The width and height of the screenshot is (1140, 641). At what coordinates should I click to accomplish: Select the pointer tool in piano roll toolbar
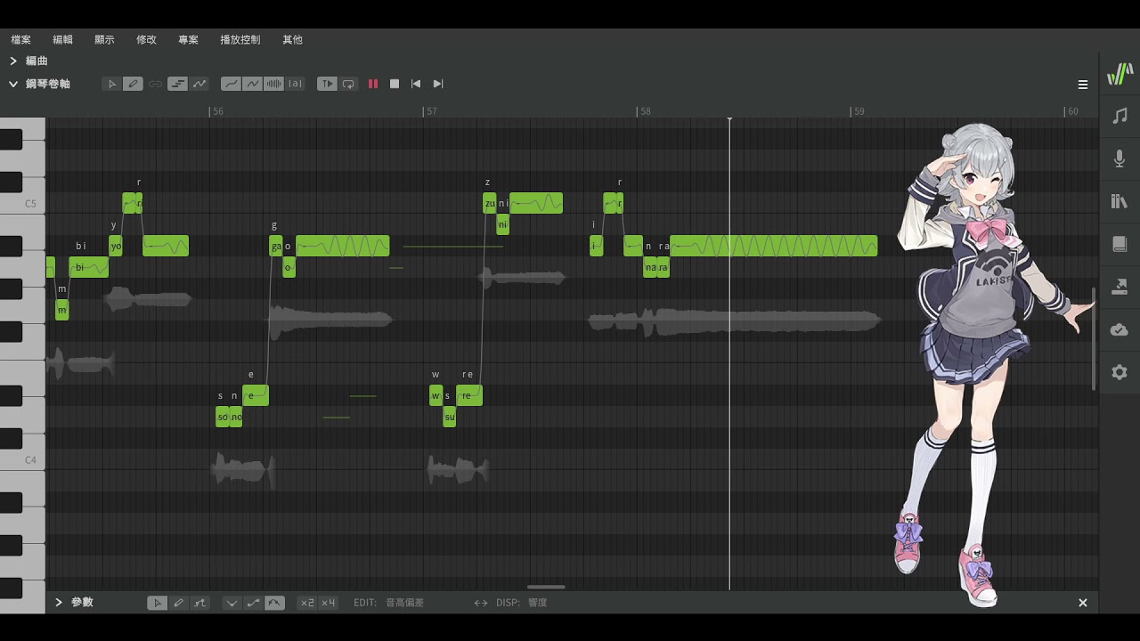tap(111, 84)
